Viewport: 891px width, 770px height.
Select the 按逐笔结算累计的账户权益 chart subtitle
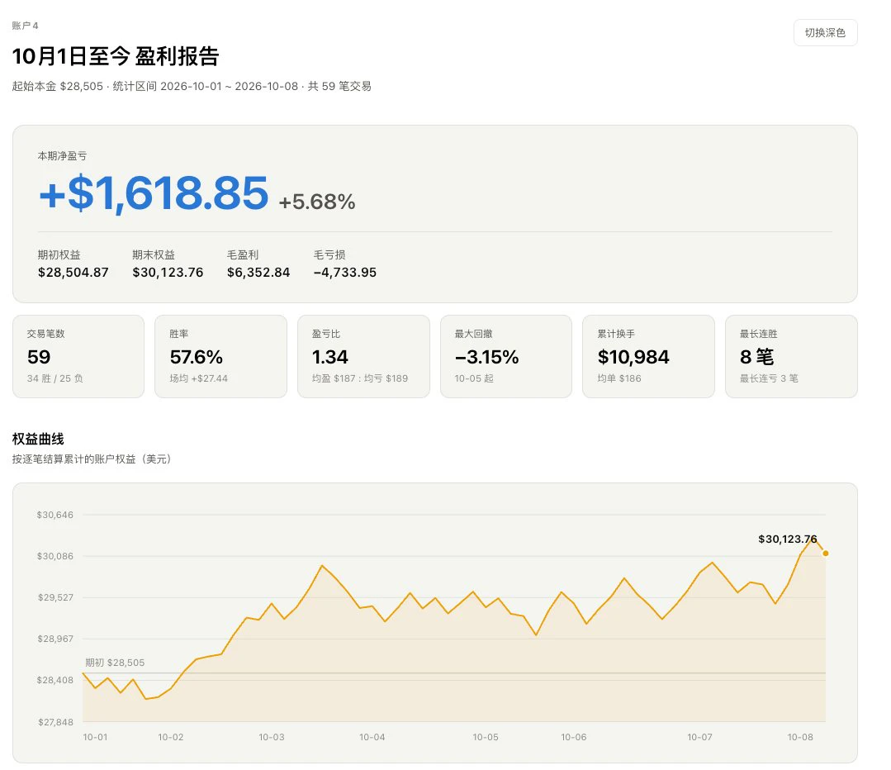click(x=92, y=459)
